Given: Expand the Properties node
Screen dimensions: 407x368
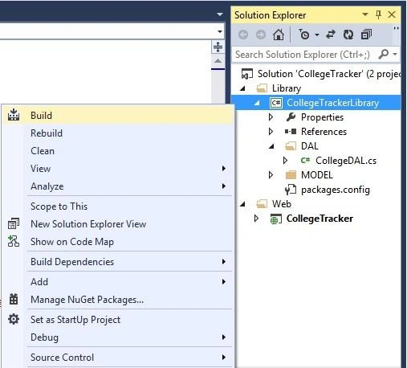Looking at the screenshot, I should 271,117.
